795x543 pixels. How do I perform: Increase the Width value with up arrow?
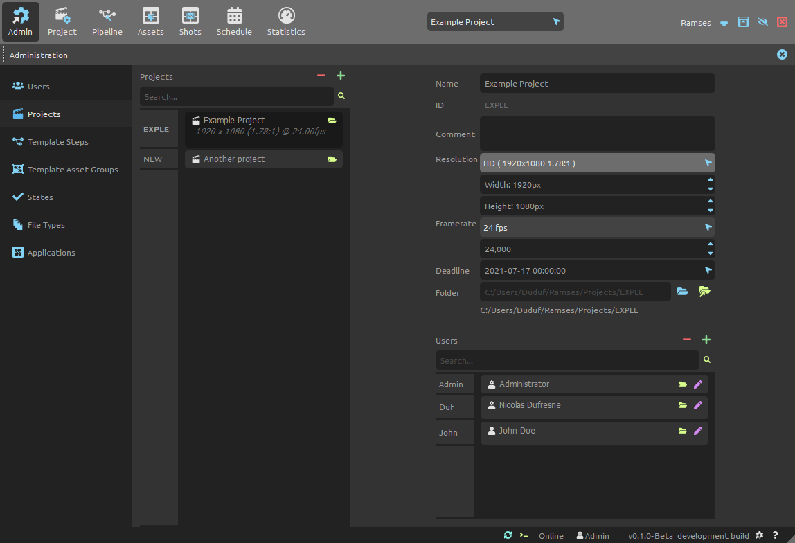(x=711, y=180)
